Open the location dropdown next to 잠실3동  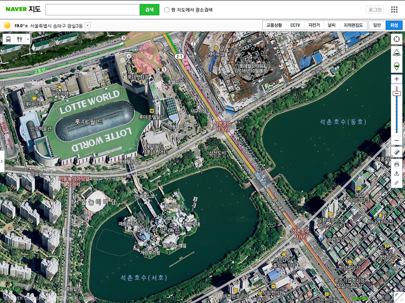[x=87, y=26]
